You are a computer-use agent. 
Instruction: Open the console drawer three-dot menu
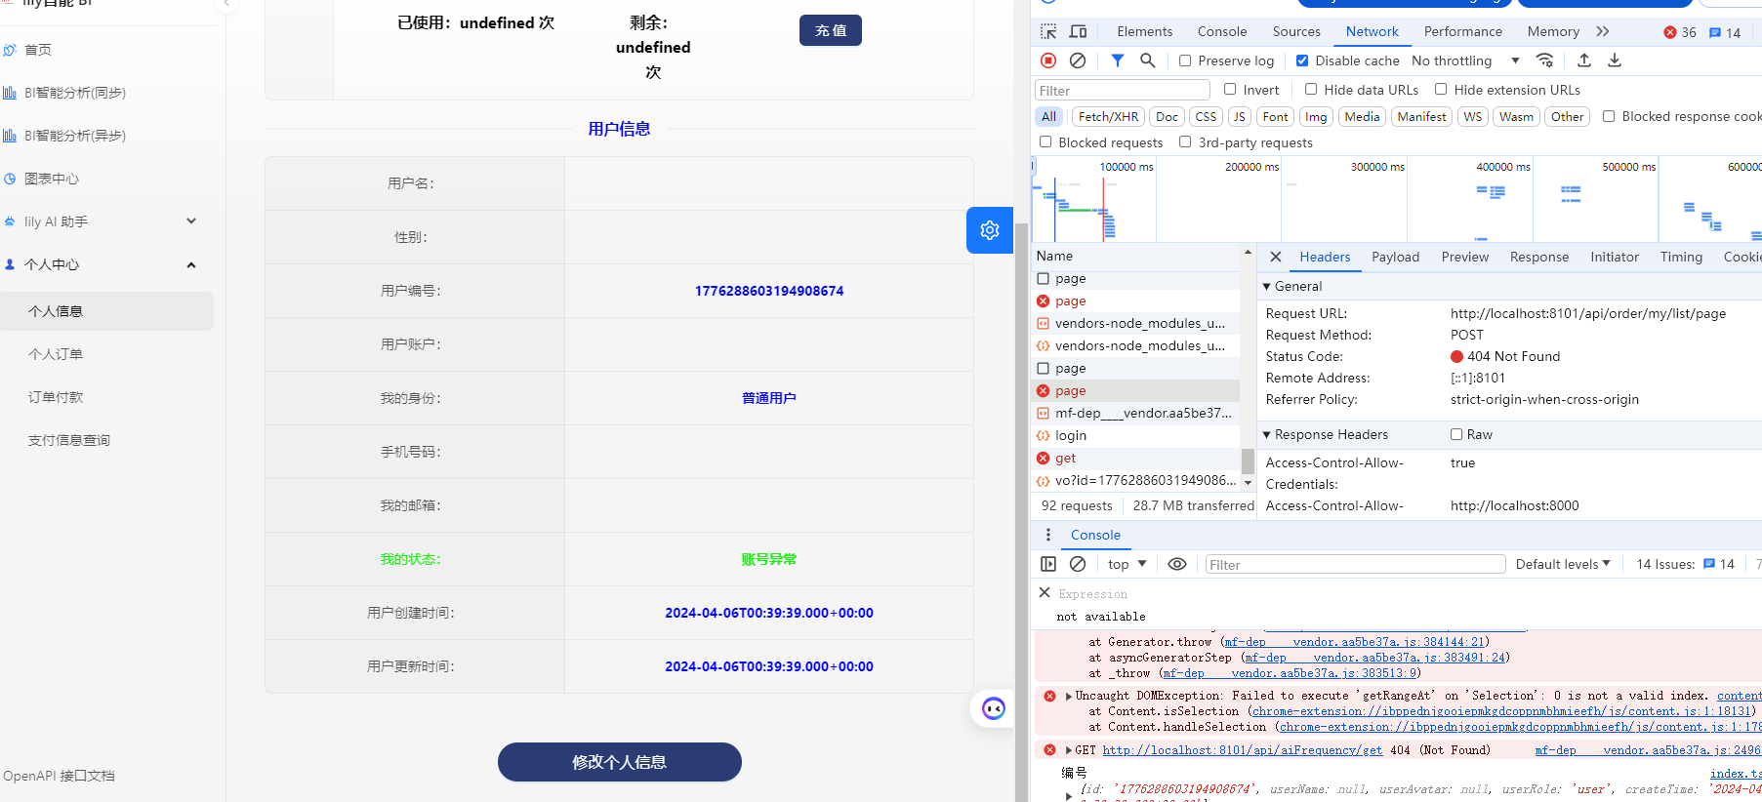tap(1048, 535)
